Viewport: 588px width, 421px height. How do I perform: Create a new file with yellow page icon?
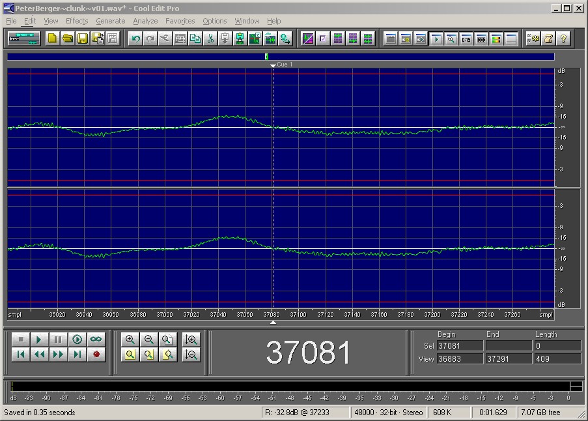(53, 38)
